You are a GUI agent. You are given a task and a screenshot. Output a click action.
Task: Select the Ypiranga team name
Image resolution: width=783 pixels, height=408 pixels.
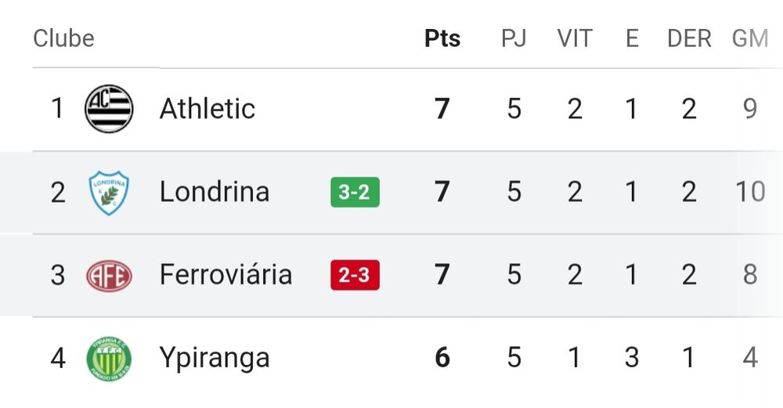tap(215, 359)
